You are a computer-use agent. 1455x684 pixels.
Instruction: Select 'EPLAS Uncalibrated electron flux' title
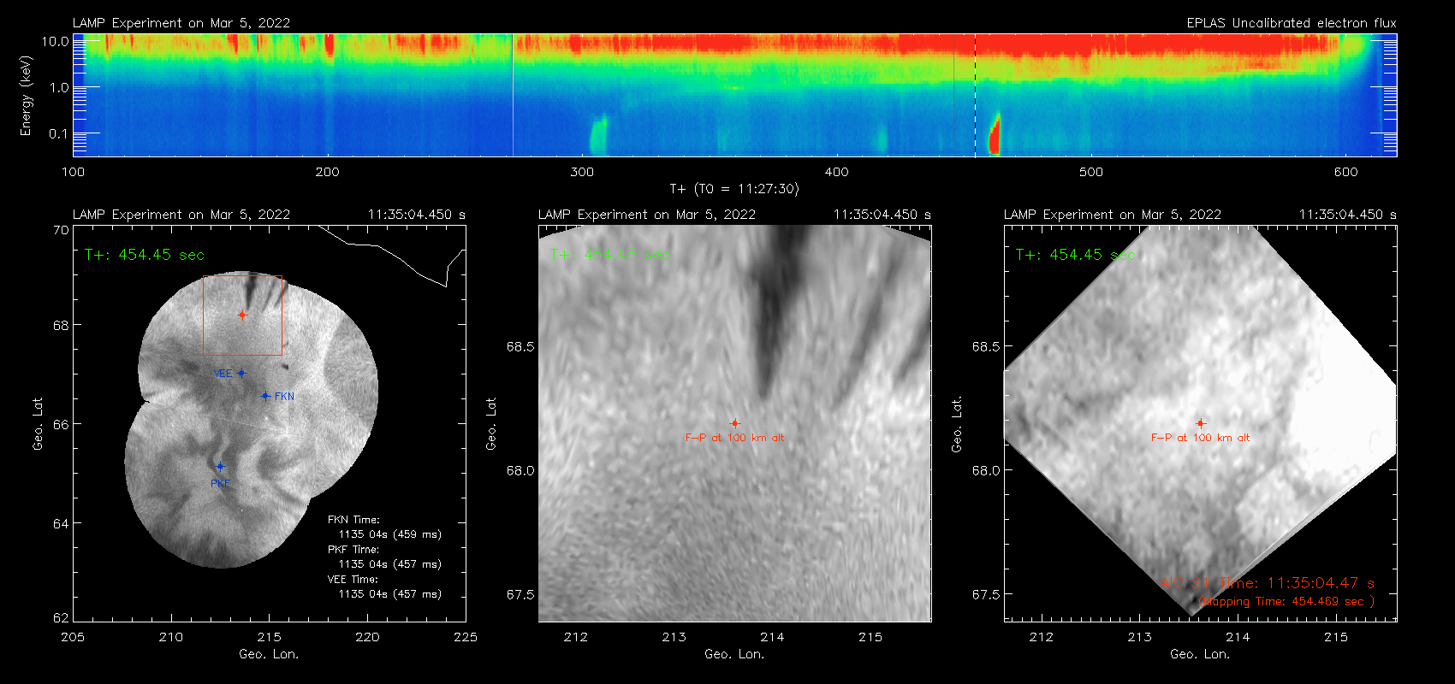click(1292, 23)
